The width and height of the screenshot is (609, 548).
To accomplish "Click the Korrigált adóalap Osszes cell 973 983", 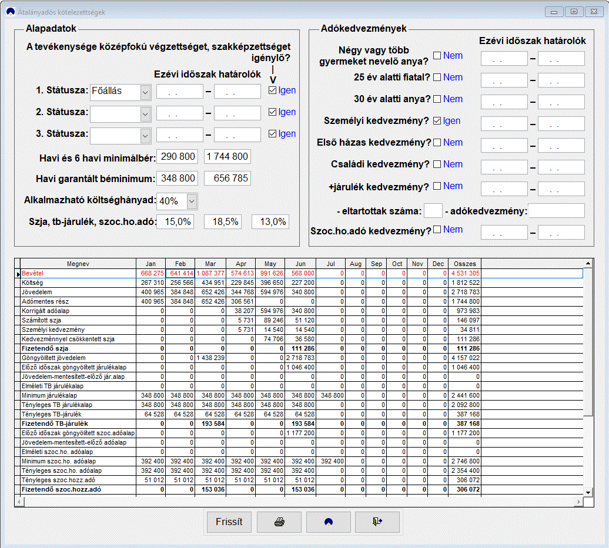I will pos(464,311).
